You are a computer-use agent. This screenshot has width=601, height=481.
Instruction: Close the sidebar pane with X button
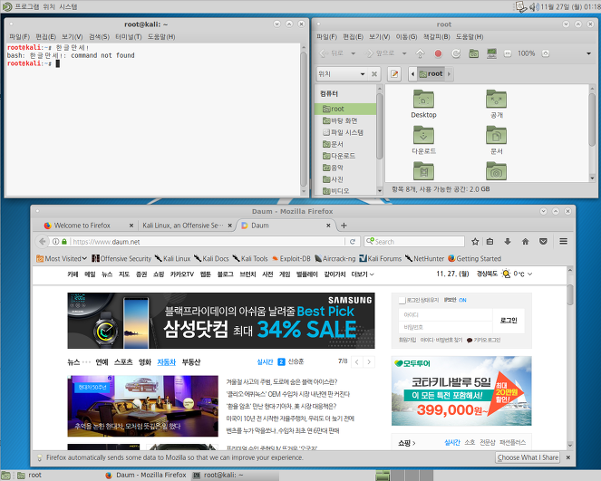374,74
